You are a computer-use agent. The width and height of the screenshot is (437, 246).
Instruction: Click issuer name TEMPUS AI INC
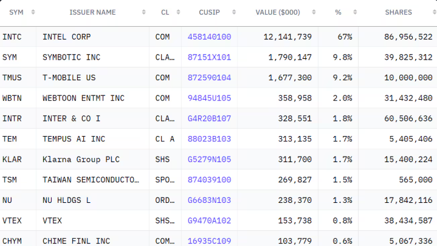74,138
